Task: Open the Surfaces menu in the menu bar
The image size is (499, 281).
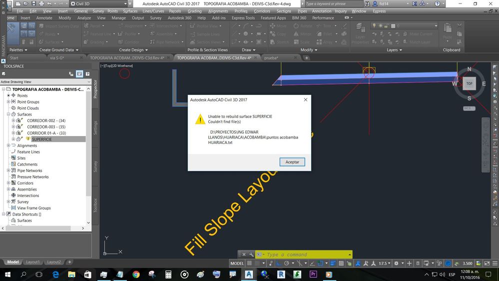Action: coord(130,11)
